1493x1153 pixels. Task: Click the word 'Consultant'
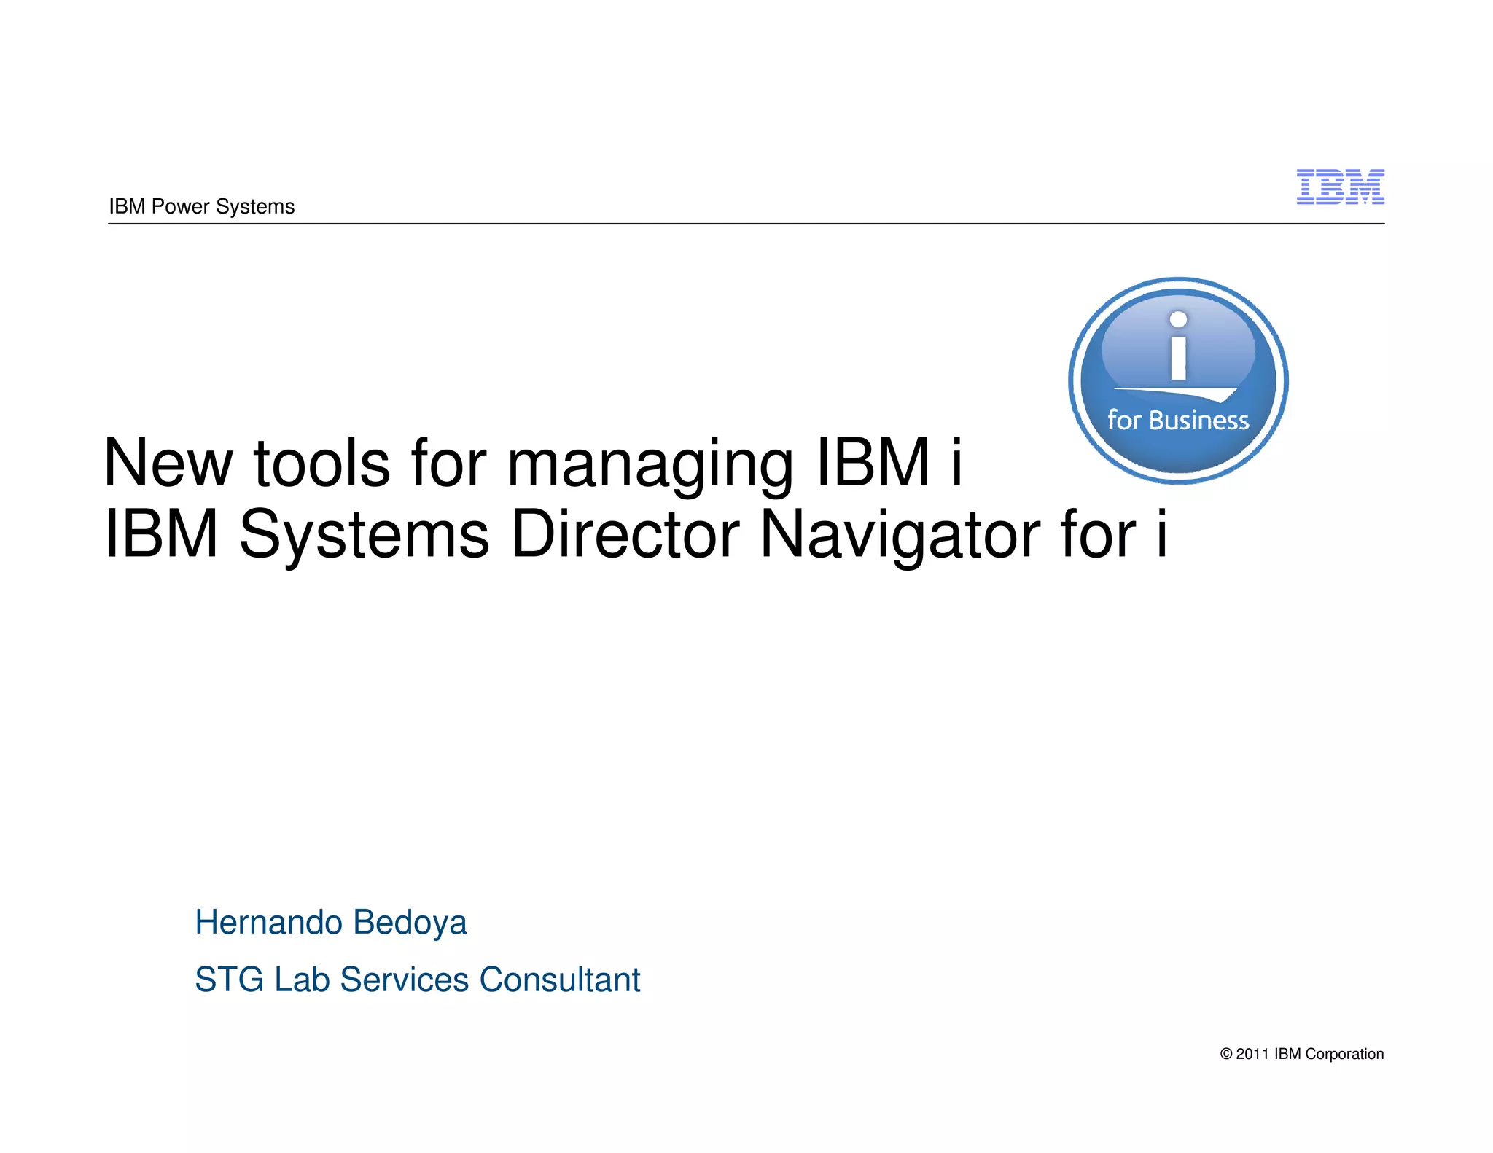pos(560,980)
